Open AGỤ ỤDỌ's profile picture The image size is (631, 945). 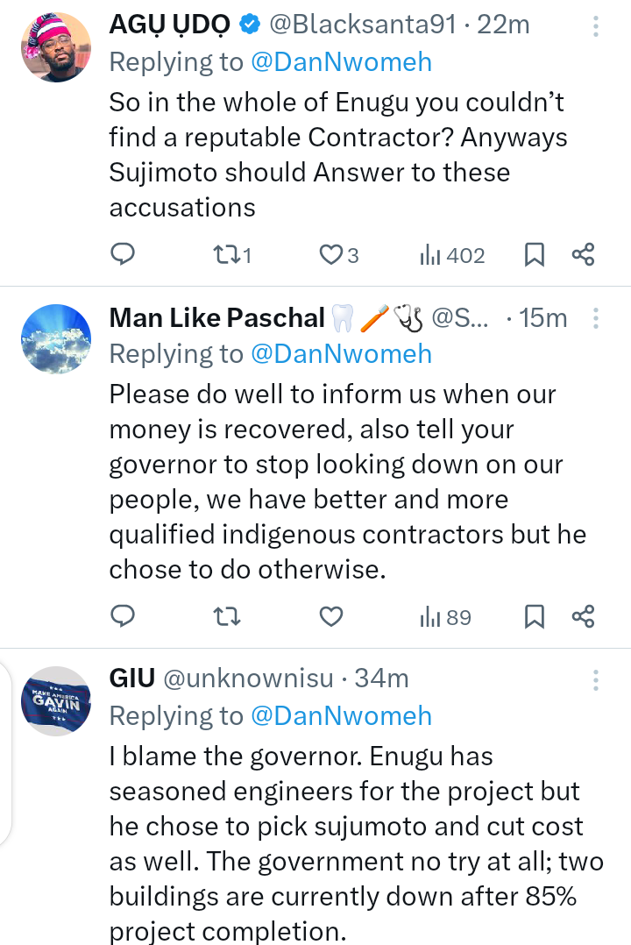pyautogui.click(x=56, y=49)
